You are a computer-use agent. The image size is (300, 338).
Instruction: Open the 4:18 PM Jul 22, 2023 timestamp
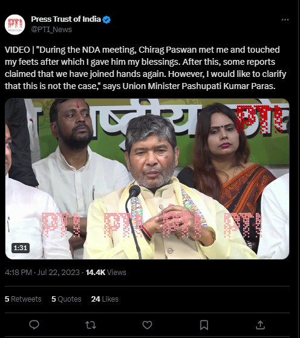click(42, 272)
